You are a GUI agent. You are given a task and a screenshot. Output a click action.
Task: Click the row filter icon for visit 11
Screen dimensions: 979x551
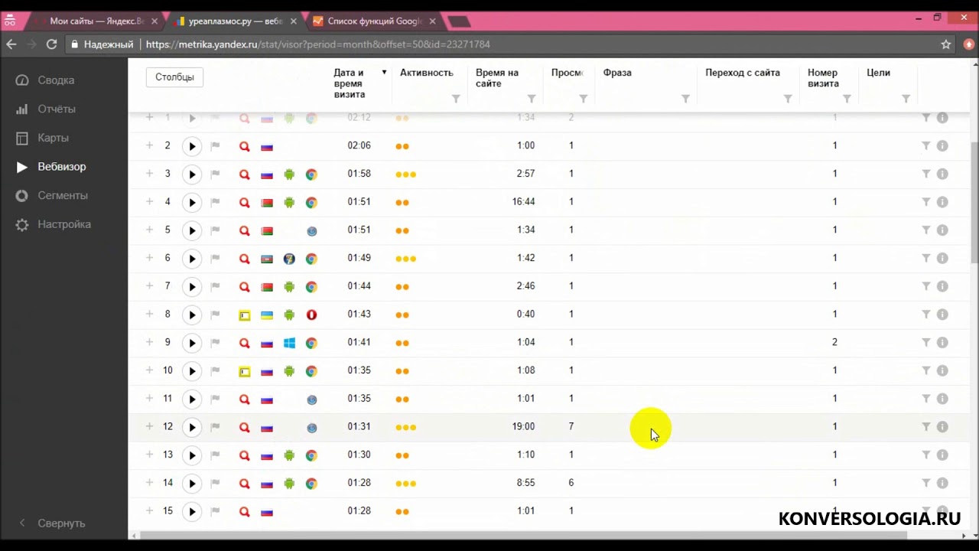[x=925, y=399]
